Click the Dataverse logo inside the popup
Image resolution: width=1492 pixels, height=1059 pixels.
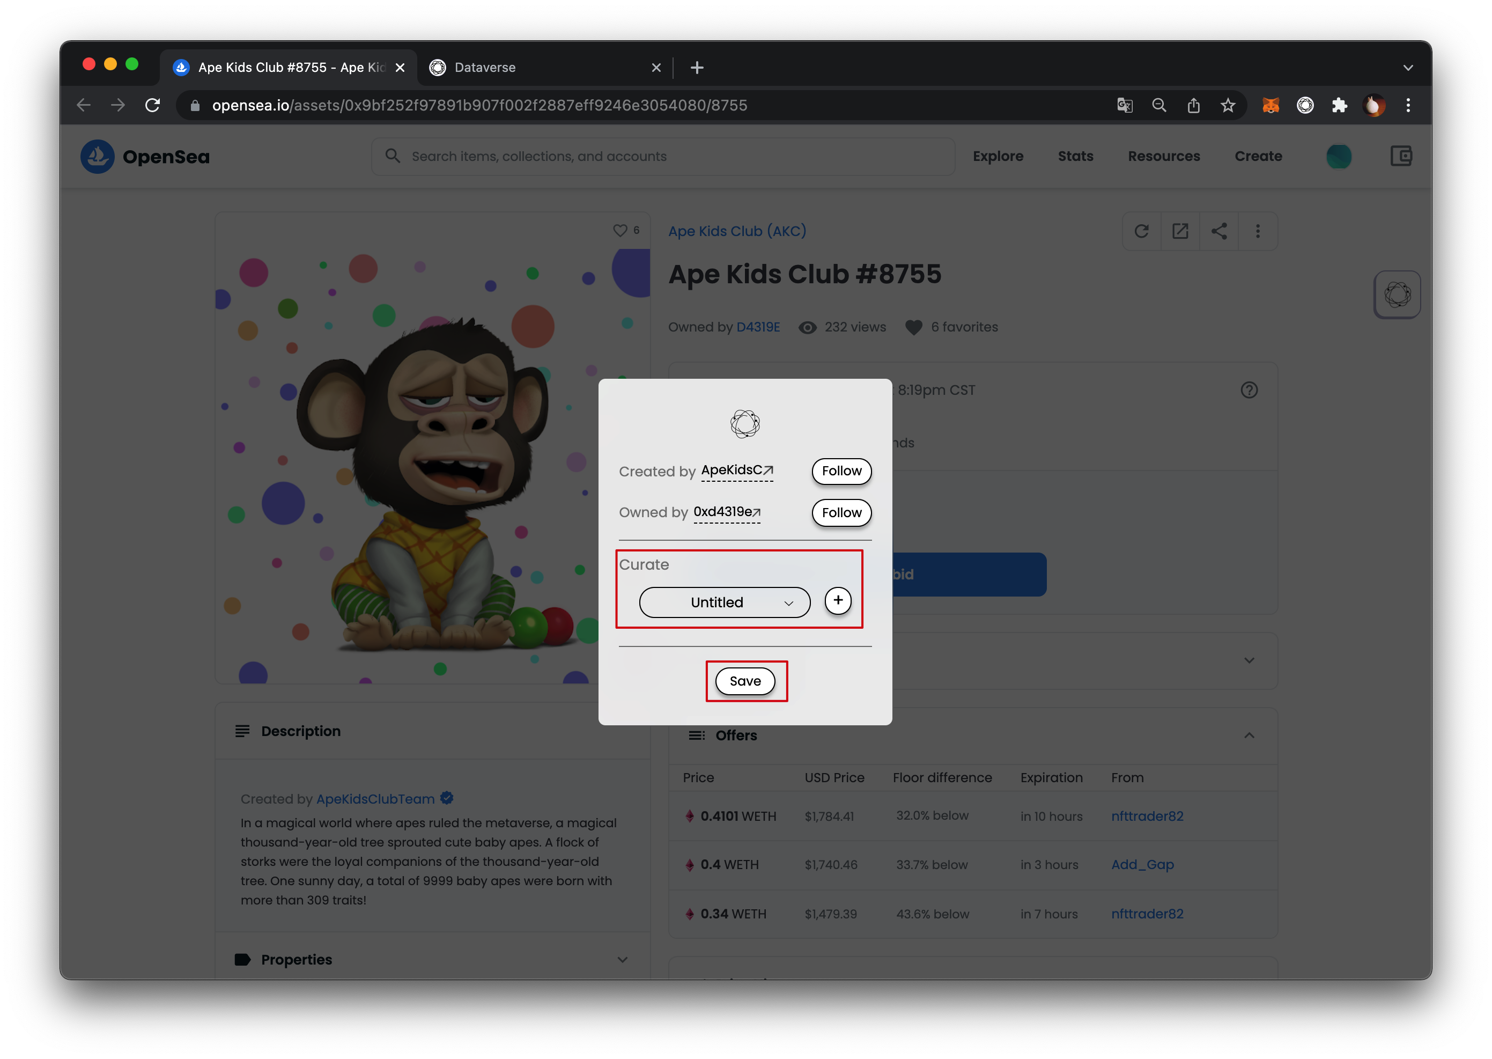pos(744,424)
